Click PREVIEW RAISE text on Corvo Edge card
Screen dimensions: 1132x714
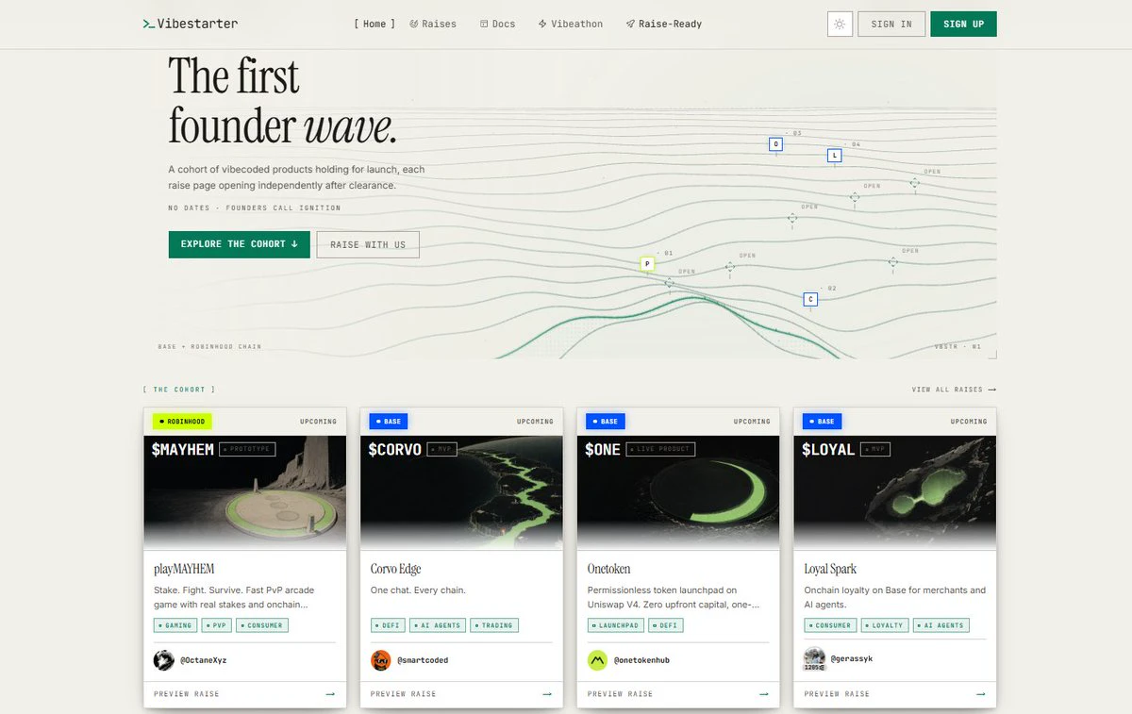click(x=404, y=694)
